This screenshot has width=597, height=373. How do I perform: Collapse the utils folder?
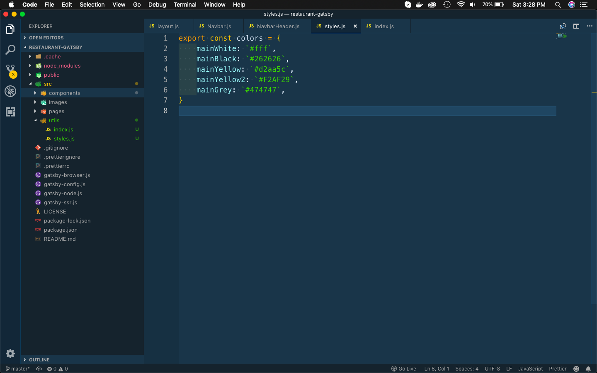tap(82, 121)
